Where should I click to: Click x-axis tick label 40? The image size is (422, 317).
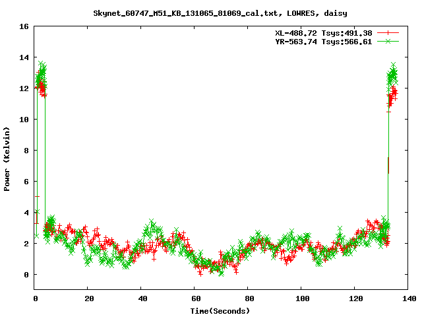click(x=142, y=299)
